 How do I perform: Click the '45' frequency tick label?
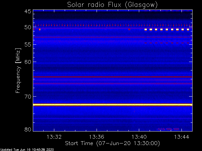pyautogui.click(x=28, y=12)
